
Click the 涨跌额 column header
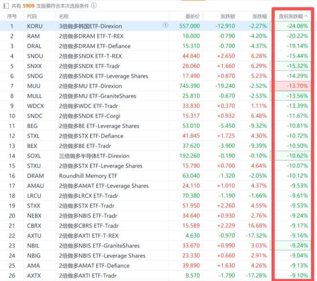228,17
